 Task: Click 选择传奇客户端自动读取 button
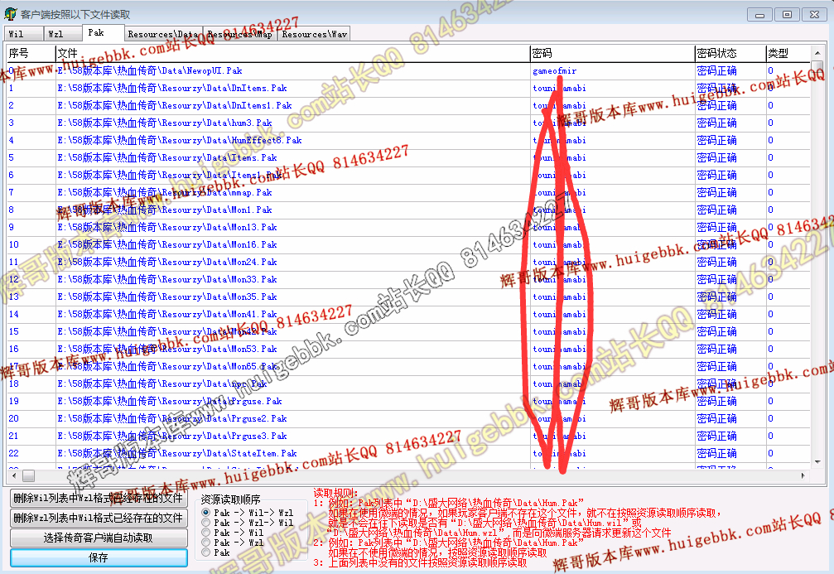99,538
